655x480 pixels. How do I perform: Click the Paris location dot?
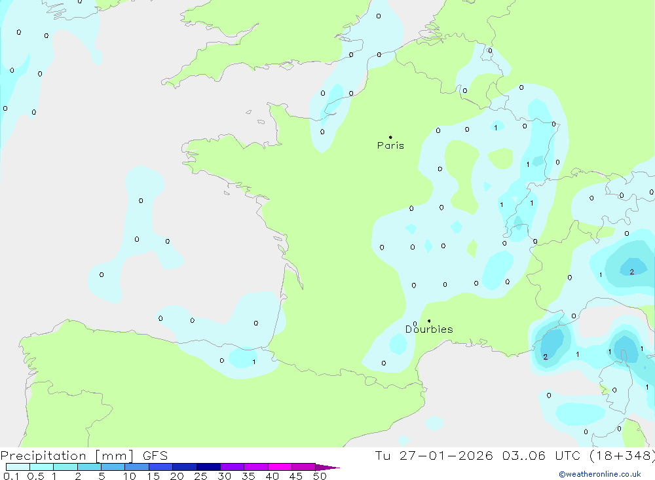(x=390, y=137)
